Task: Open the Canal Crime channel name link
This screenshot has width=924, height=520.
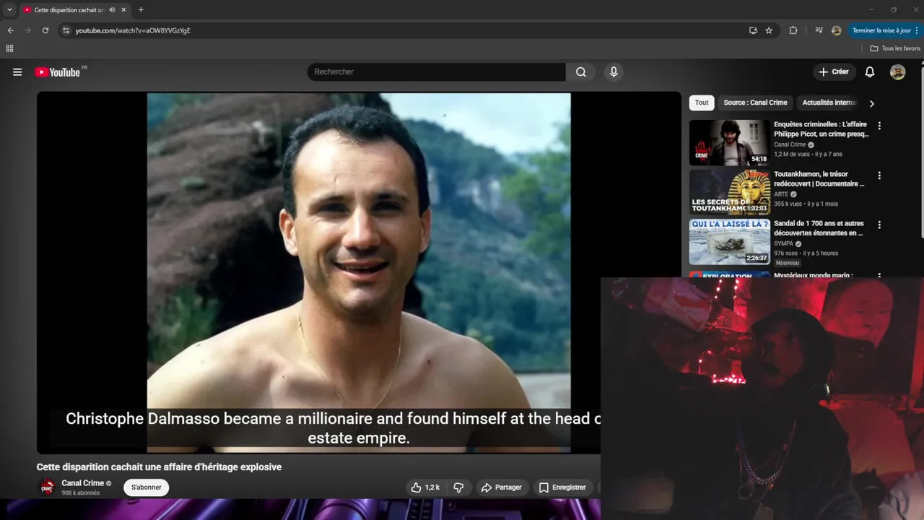Action: [x=83, y=483]
